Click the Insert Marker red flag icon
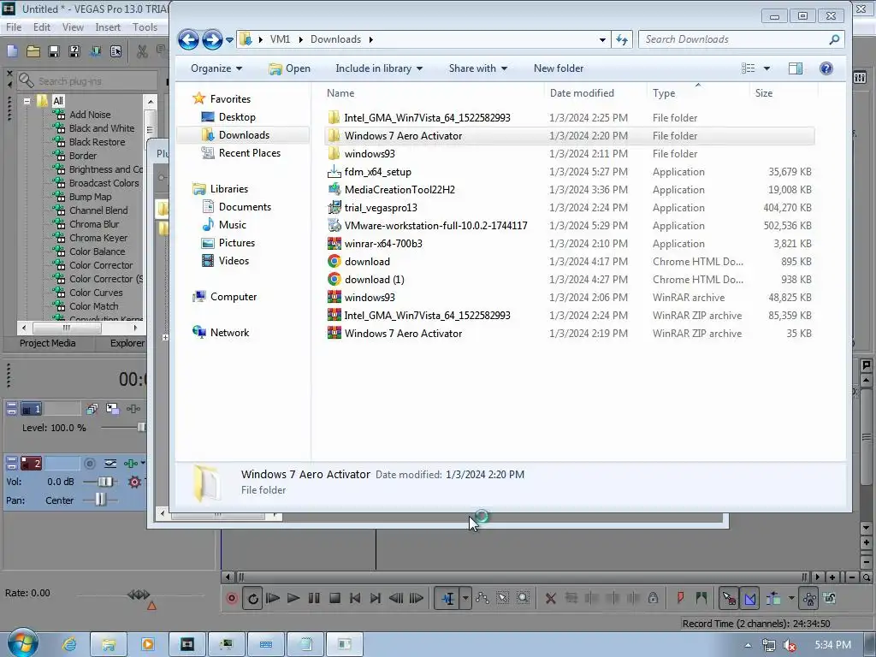 click(x=680, y=598)
